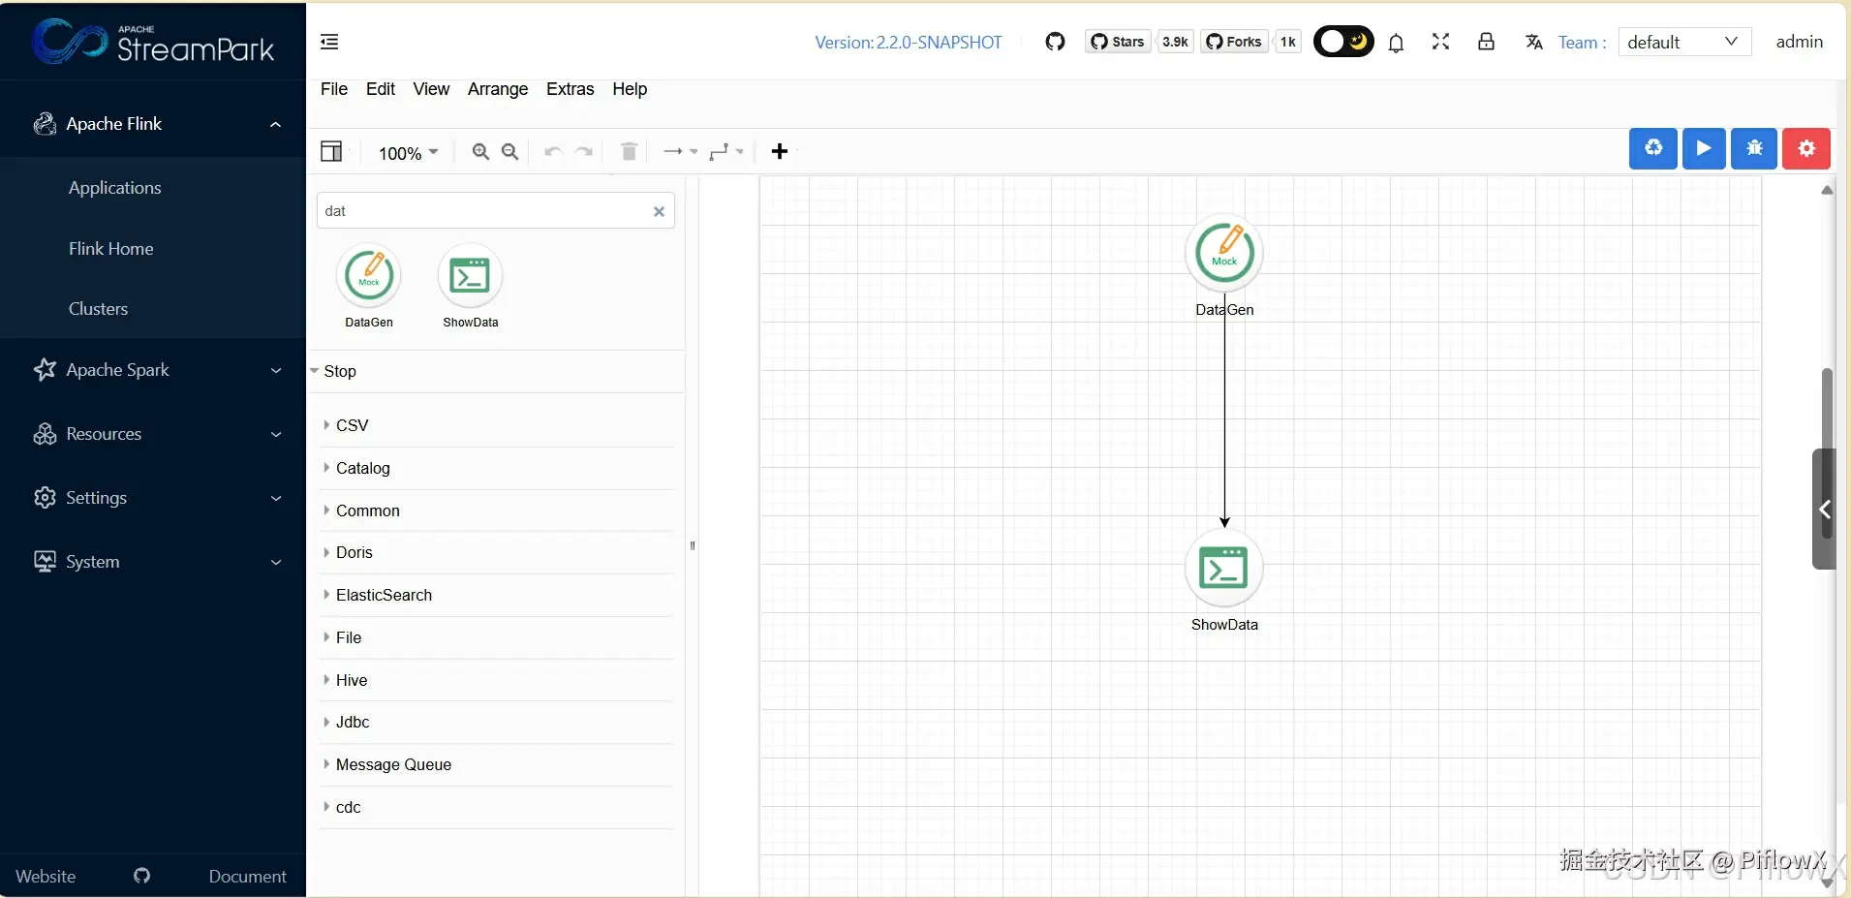The image size is (1851, 898).
Task: Expand Resources sidebar menu
Action: (153, 434)
